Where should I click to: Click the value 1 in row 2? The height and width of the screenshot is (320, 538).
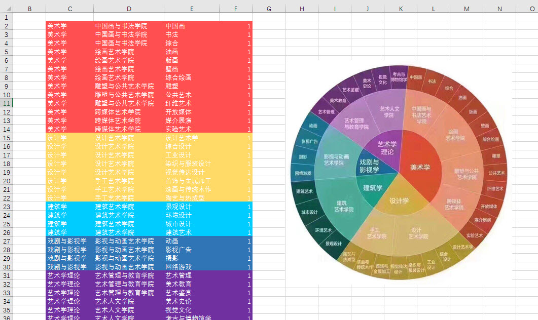pos(236,26)
